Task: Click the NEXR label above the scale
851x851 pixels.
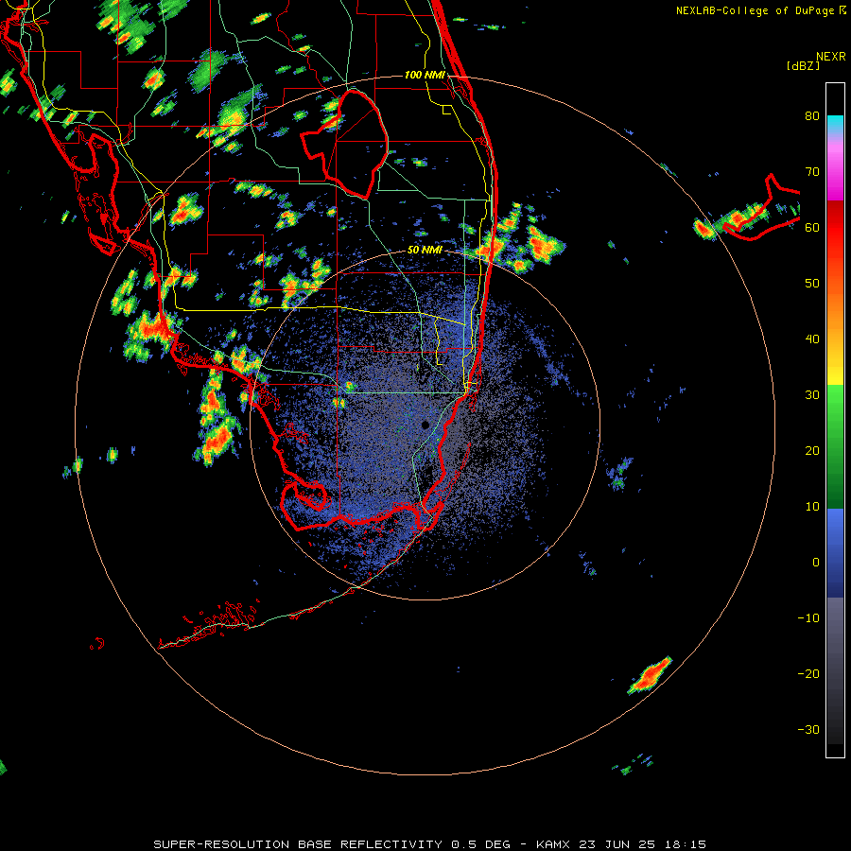Action: (831, 57)
